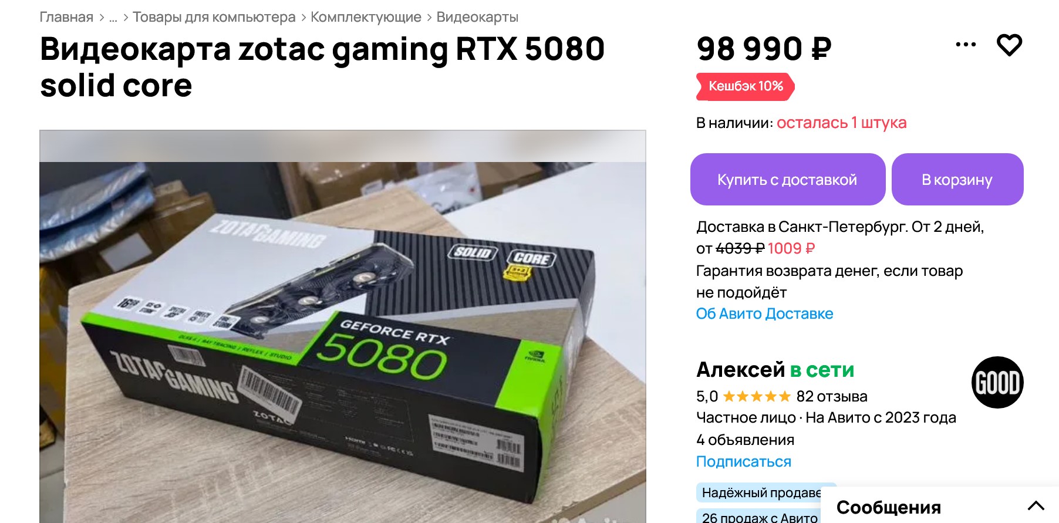Click the five-star seller rating
Screen dimensions: 1059x523
757,397
